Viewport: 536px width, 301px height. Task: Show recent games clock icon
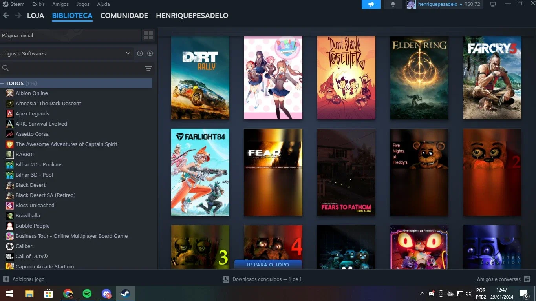tap(140, 53)
